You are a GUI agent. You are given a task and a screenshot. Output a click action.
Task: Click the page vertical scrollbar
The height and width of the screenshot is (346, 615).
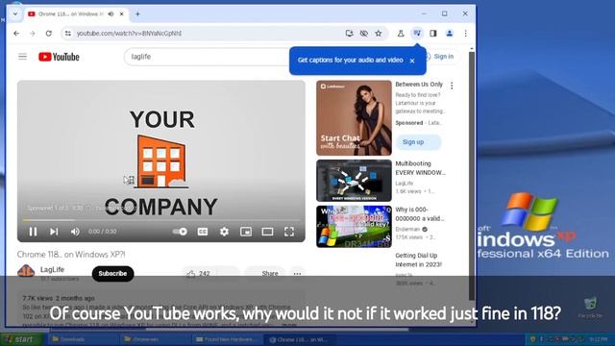(472, 177)
